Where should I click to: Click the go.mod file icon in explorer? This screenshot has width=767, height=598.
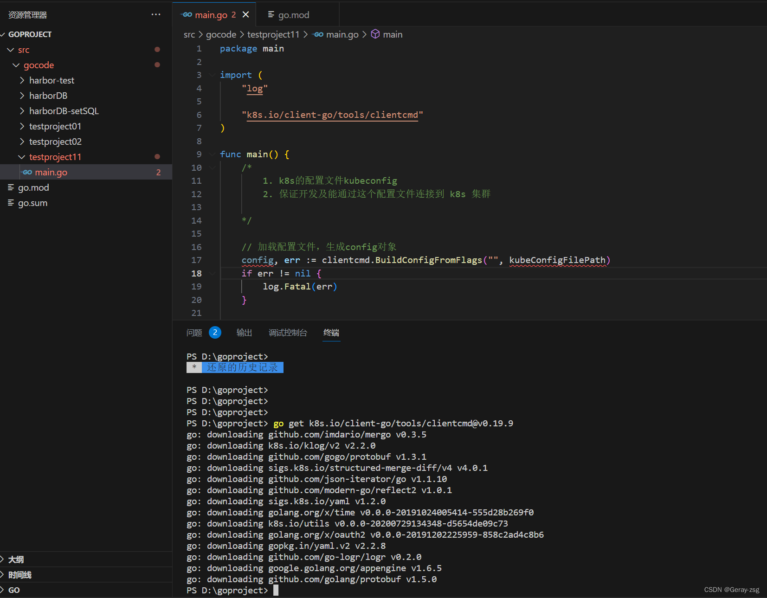click(11, 187)
